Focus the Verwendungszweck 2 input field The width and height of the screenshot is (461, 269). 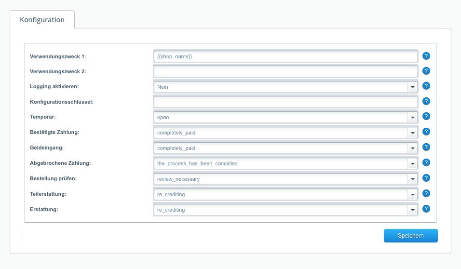point(285,72)
